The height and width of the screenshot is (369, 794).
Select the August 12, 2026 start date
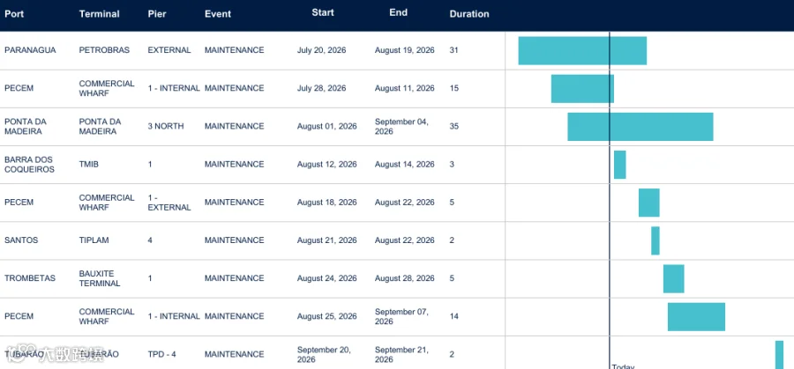tap(326, 165)
